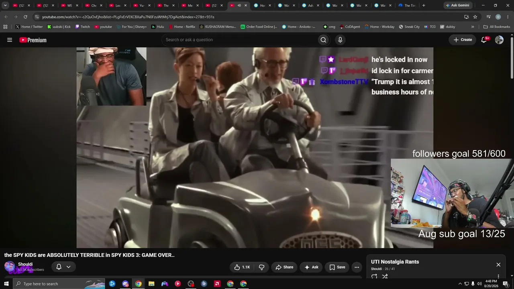Click the Create button
The width and height of the screenshot is (514, 289).
[x=463, y=40]
